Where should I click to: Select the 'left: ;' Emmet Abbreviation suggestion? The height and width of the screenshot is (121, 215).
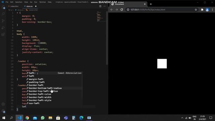(55, 73)
